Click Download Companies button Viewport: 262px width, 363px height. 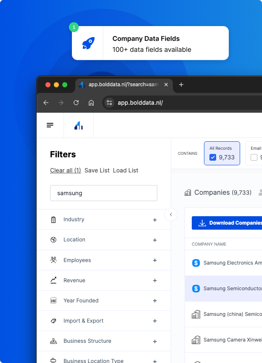point(227,223)
